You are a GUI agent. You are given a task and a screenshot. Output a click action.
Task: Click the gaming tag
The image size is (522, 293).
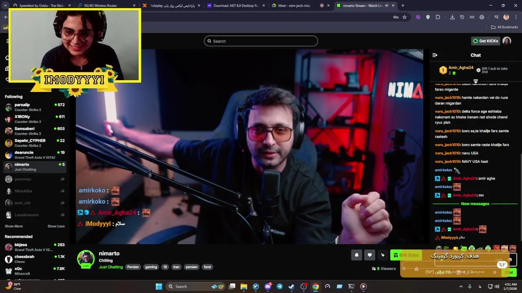[151, 267]
